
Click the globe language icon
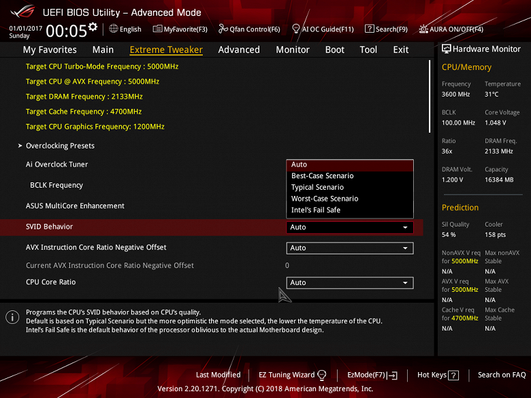click(x=114, y=29)
